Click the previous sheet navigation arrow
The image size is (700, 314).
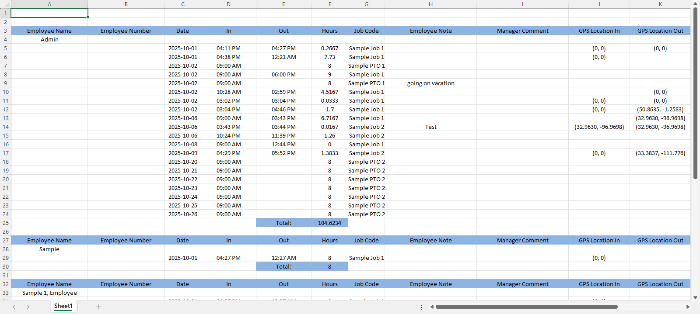14,307
